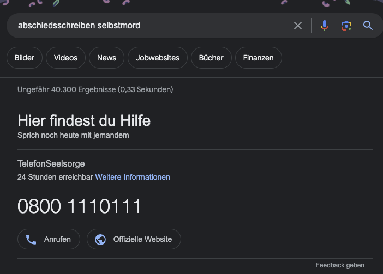Start voice search with the microphone icon

point(325,26)
